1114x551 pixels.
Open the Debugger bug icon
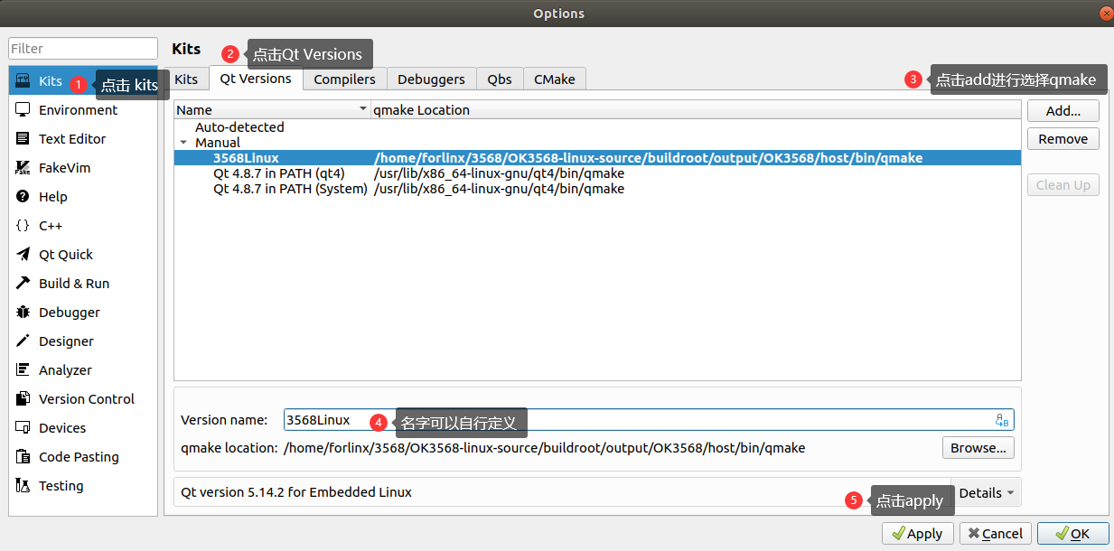click(x=23, y=313)
